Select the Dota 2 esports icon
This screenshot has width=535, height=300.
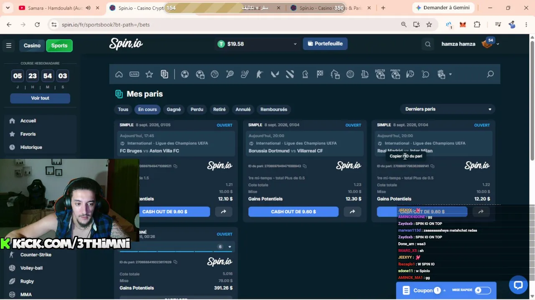point(290,74)
